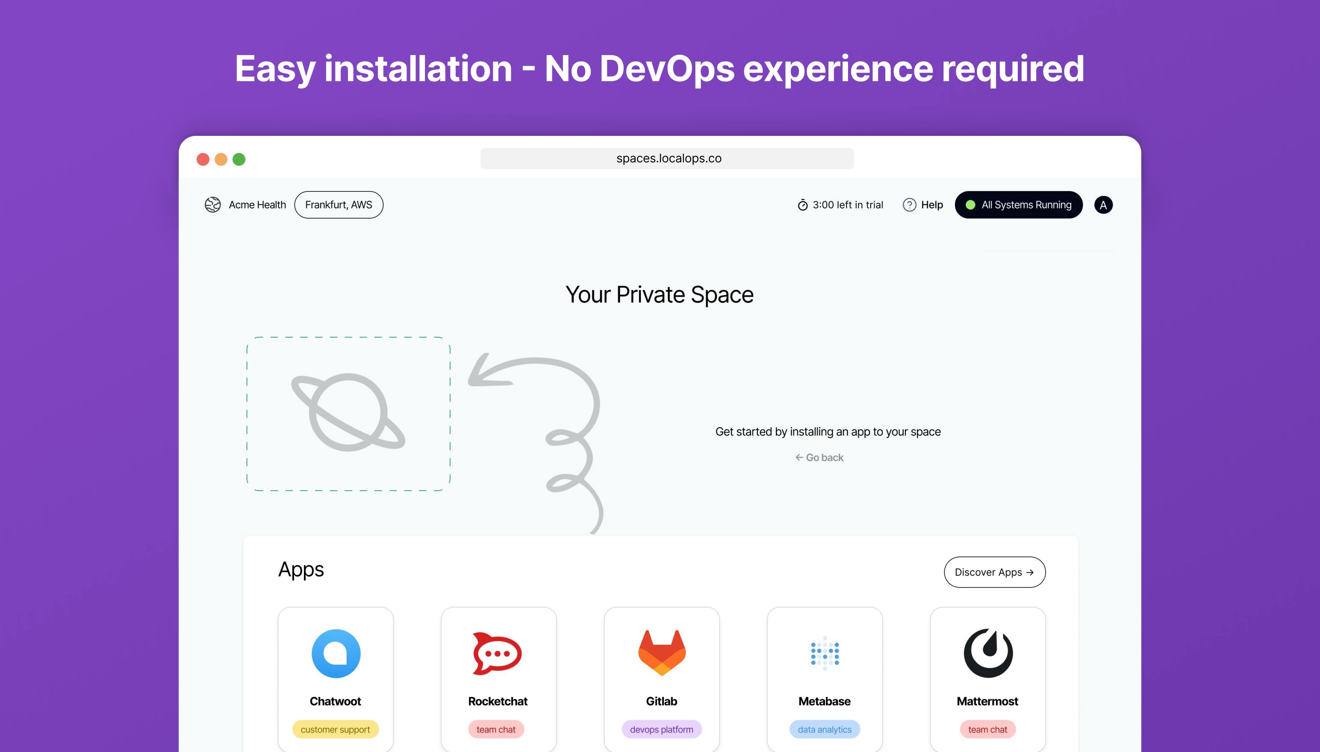
Task: Click the spaces.localops.co address bar
Action: click(667, 159)
